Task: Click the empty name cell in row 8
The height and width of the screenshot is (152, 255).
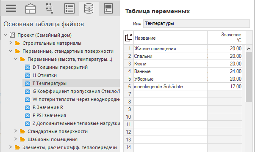Action: (x=170, y=102)
